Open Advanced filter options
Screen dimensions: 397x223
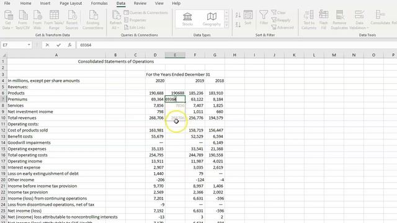(x=282, y=27)
